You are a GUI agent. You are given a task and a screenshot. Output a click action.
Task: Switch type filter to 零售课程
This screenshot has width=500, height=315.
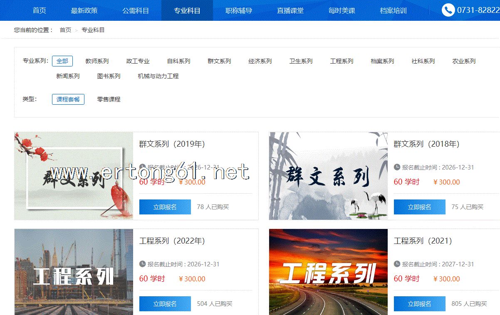pyautogui.click(x=109, y=99)
